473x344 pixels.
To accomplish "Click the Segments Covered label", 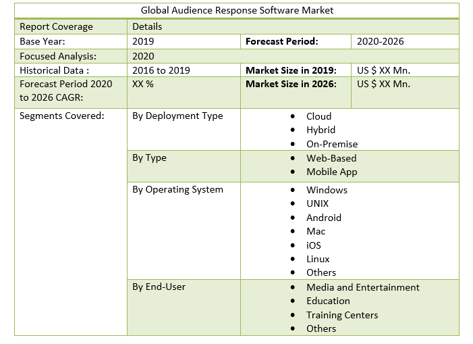I will pos(62,116).
